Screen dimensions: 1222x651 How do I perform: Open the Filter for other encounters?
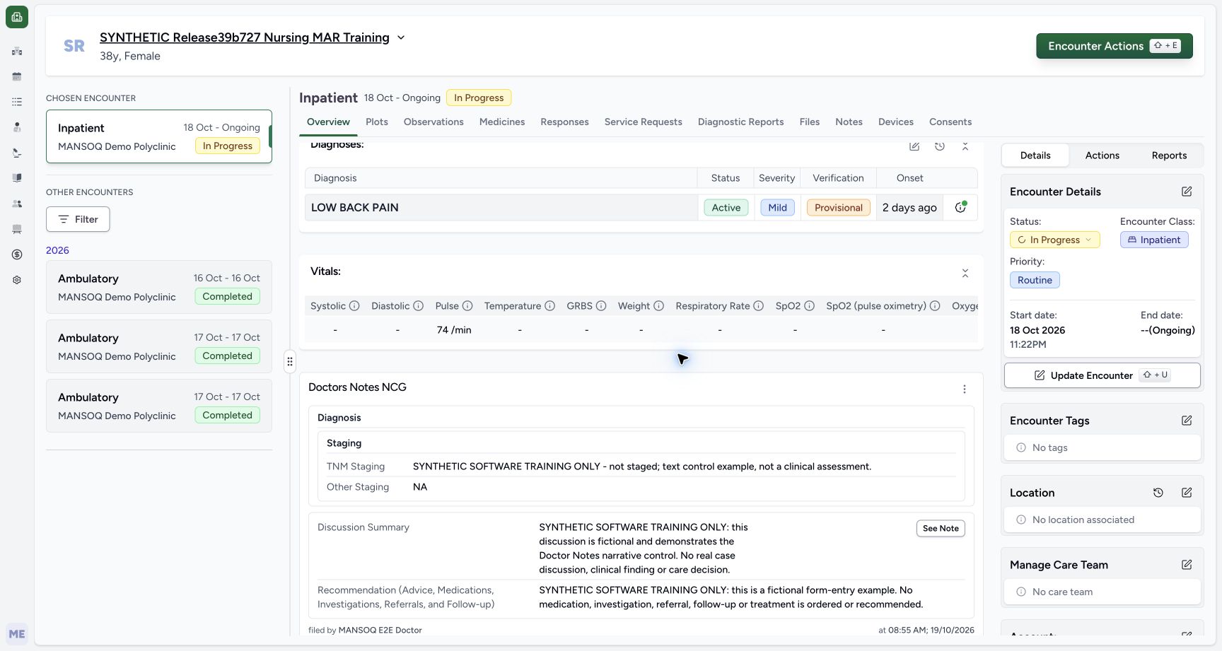[x=78, y=219]
